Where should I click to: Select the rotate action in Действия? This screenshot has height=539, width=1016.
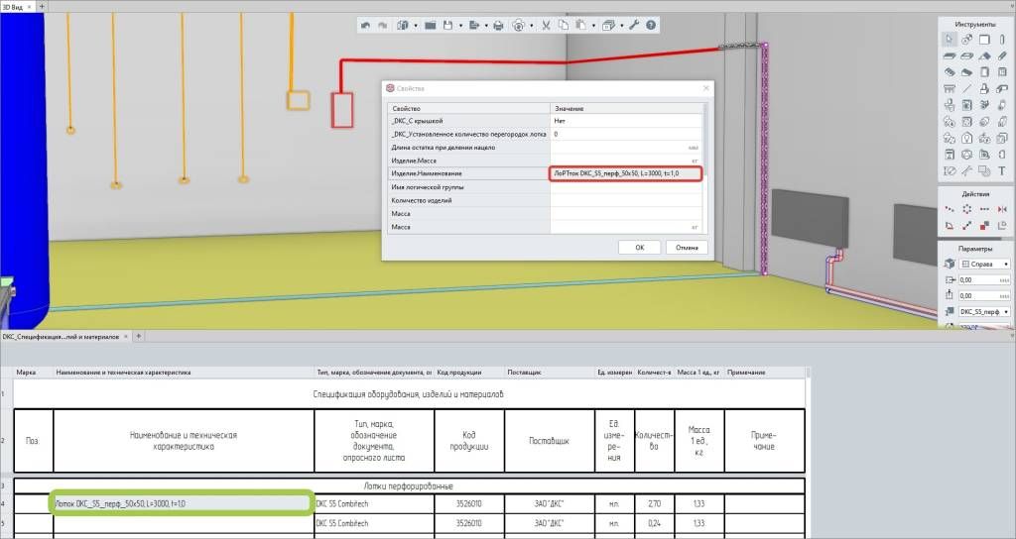point(950,225)
